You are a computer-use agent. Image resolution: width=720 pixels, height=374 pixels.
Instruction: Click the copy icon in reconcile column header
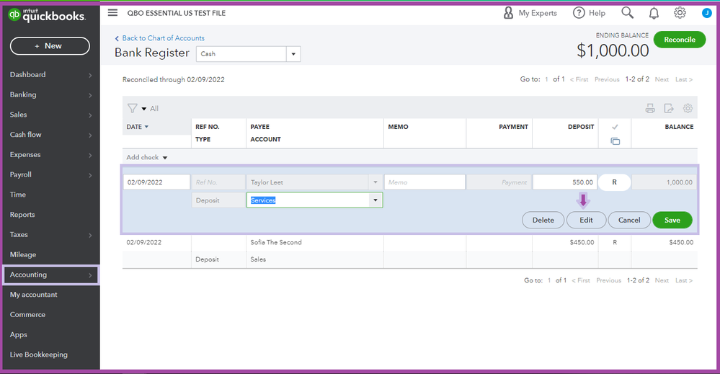coord(615,141)
